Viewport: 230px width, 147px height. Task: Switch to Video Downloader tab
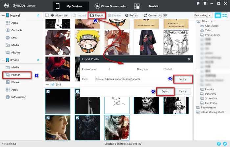110,6
